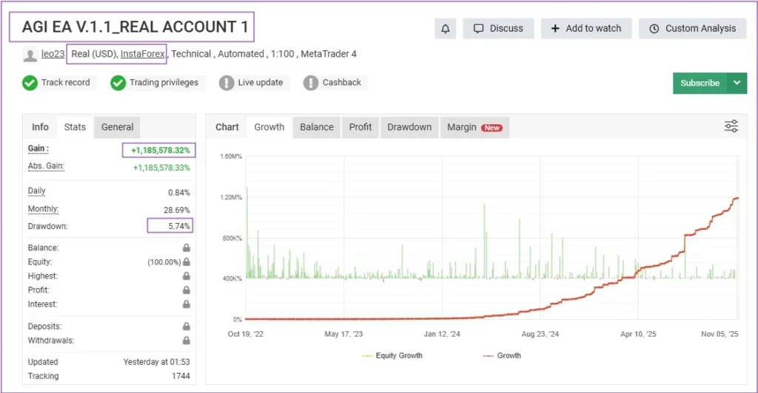Click the Trading privileges green checkmark
The image size is (758, 393).
(118, 83)
